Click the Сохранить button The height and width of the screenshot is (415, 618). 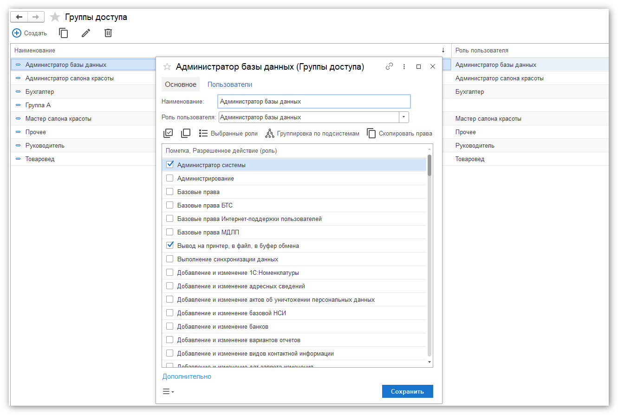point(407,391)
